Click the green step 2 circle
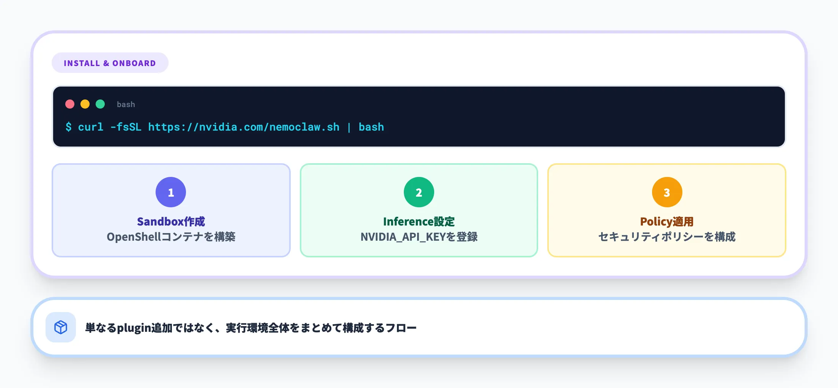The height and width of the screenshot is (388, 838). click(419, 192)
